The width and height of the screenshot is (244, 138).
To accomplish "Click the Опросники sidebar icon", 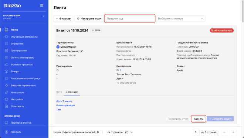I will click(x=6, y=44).
